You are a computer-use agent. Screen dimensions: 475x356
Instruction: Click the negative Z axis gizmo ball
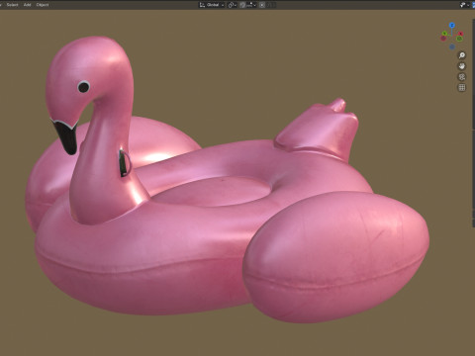[x=452, y=46]
